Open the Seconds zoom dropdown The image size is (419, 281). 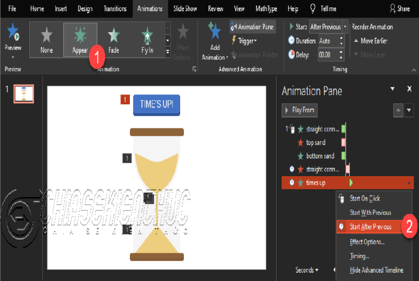pos(307,270)
